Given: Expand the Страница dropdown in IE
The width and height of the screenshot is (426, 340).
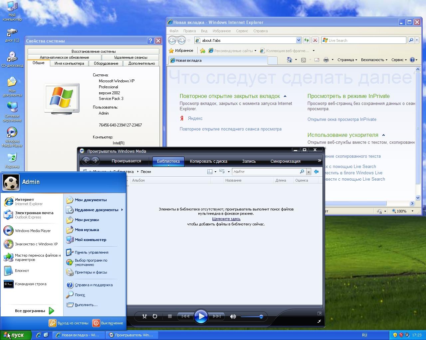Looking at the screenshot, I should coord(347,60).
